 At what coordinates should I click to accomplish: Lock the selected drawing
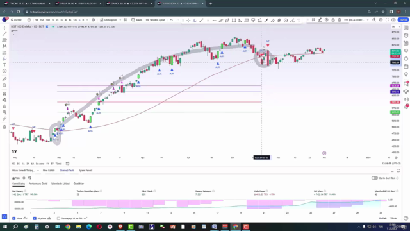click(333, 20)
